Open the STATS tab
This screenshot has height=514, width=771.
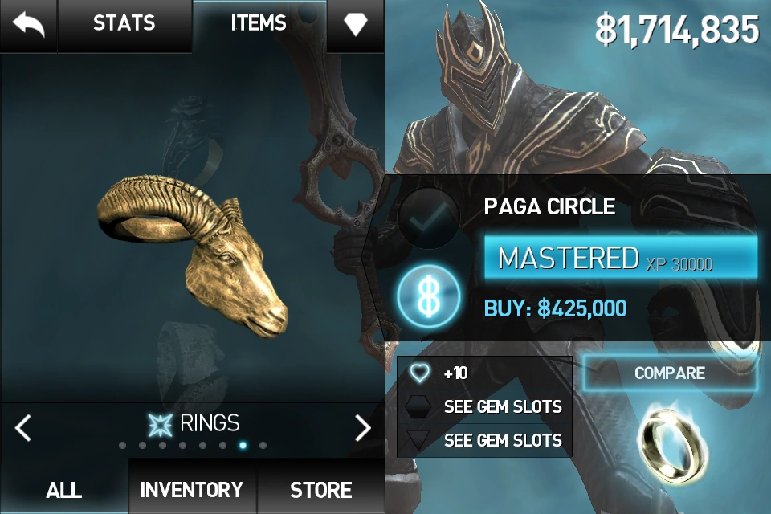click(x=124, y=23)
